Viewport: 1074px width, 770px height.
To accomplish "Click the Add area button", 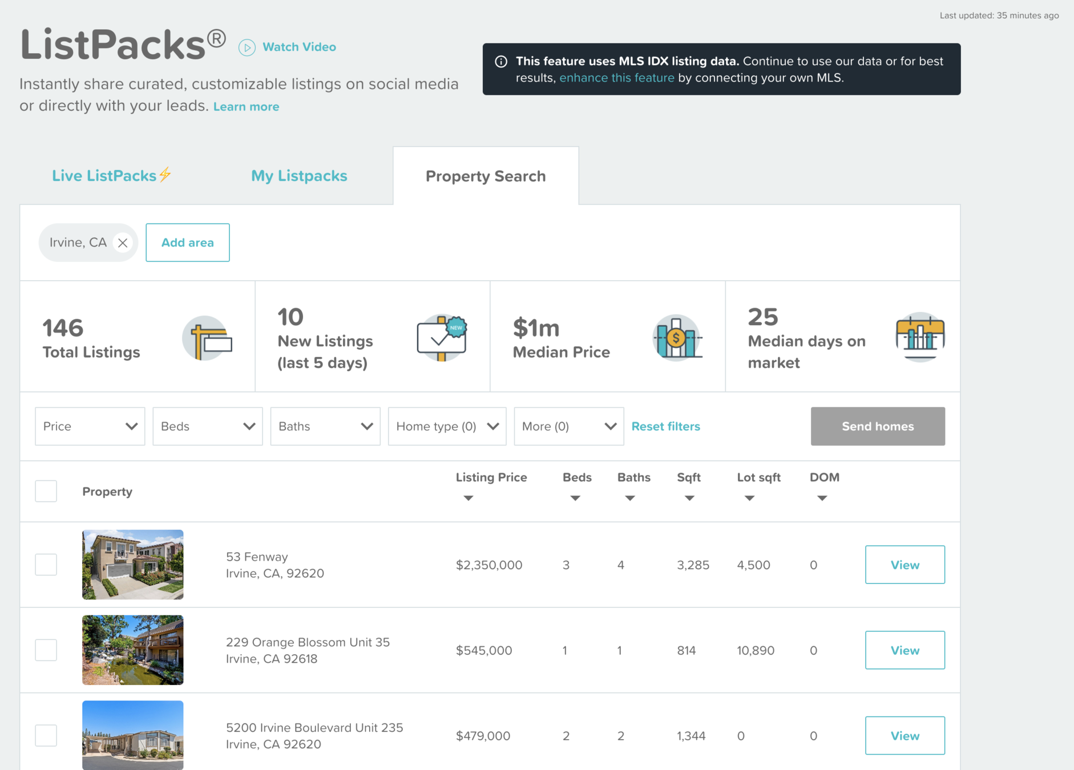I will click(x=188, y=242).
